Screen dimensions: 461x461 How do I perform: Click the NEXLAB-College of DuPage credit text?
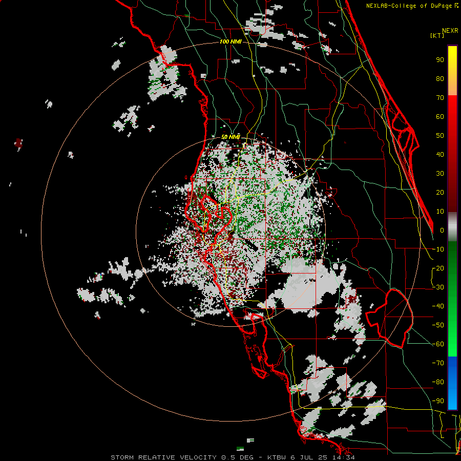pos(412,6)
